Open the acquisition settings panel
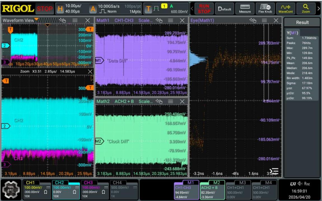 [x=115, y=9]
